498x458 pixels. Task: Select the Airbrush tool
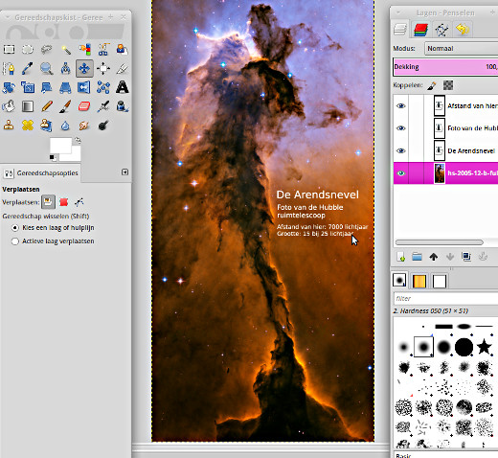click(x=103, y=106)
